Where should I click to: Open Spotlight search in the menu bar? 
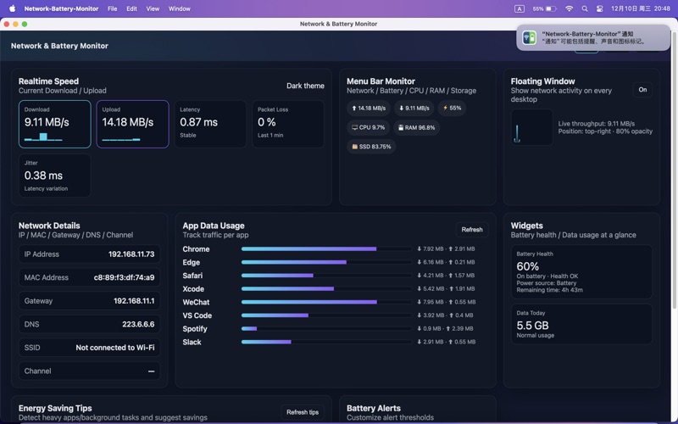[585, 8]
